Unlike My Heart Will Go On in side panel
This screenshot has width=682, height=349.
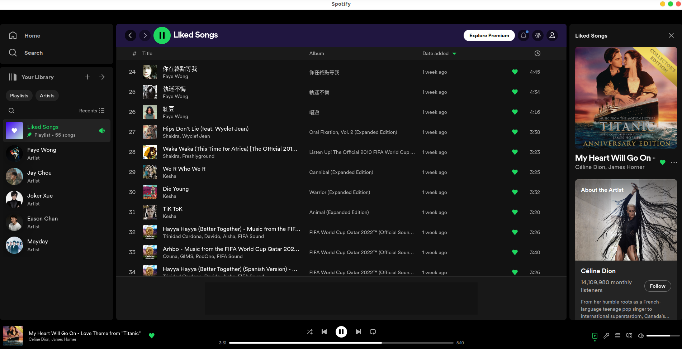[663, 162]
